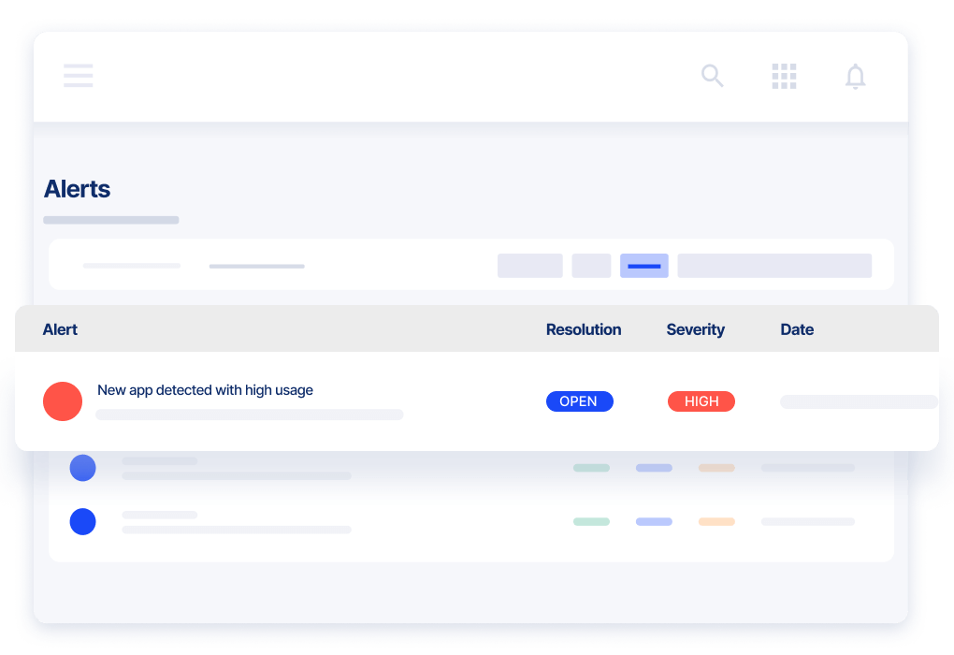The height and width of the screenshot is (655, 954).
Task: Open the search tool
Action: click(712, 76)
